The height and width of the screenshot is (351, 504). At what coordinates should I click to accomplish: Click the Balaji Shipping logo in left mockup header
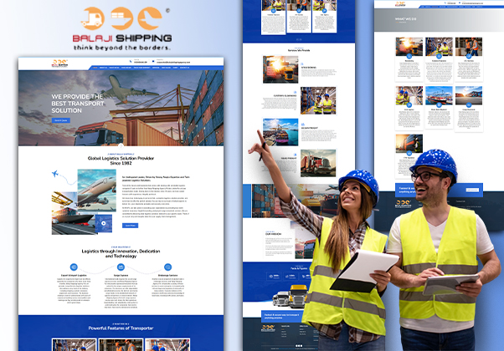coord(59,64)
